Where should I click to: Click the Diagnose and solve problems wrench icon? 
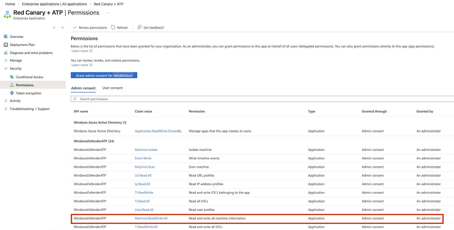point(6,53)
